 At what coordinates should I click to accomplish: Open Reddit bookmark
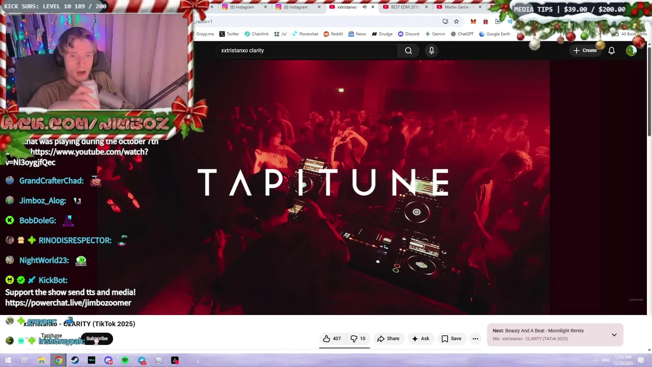[x=333, y=34]
